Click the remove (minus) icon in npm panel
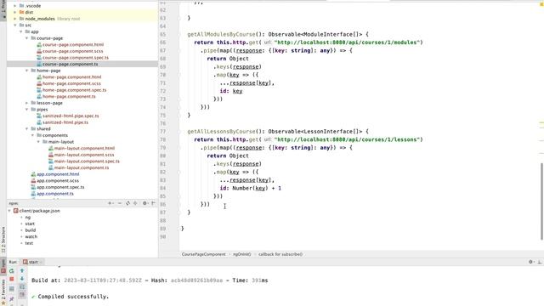 tap(120, 203)
